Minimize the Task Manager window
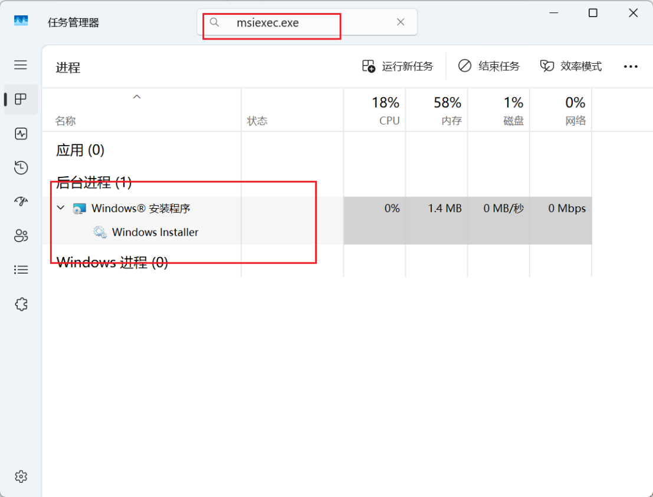The width and height of the screenshot is (653, 497). tap(553, 13)
